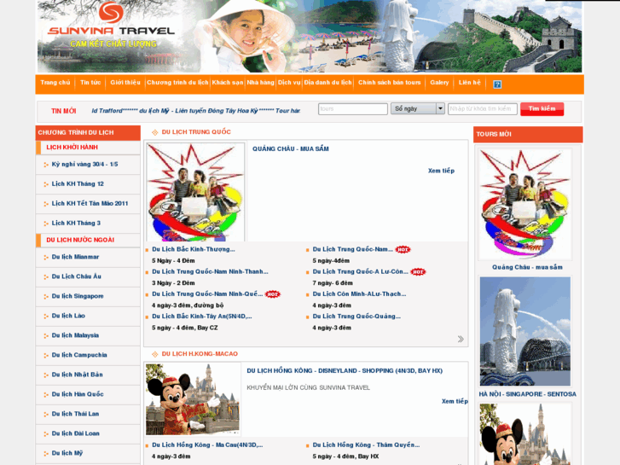Click Quảng Châu shopping thumbnail in main section

(x=195, y=192)
